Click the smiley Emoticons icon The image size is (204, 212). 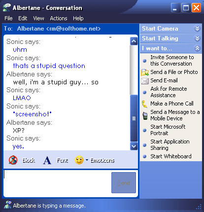(79, 160)
